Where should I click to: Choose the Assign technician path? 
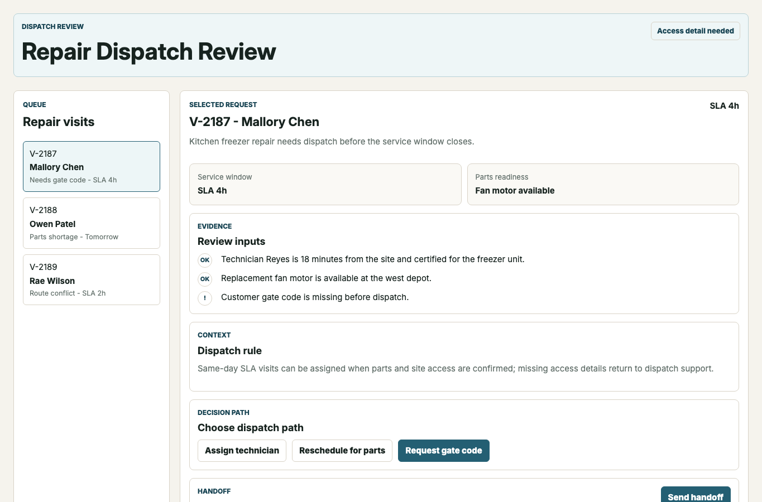242,451
